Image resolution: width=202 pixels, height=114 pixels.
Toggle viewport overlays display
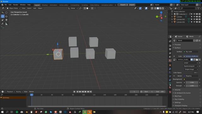point(146,8)
